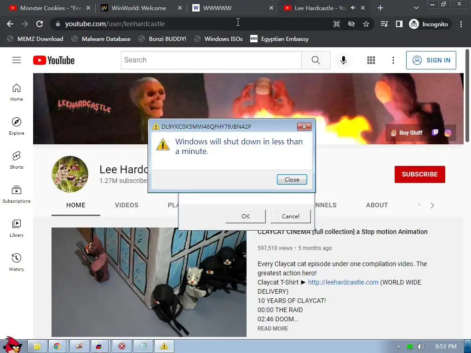Open History in YouTube sidebar
This screenshot has width=471, height=353.
tap(17, 262)
